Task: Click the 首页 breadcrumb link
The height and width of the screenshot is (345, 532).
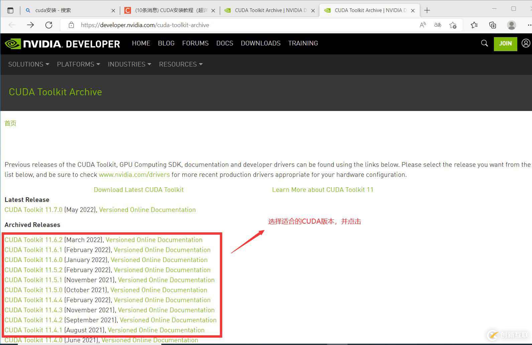Action: click(10, 123)
